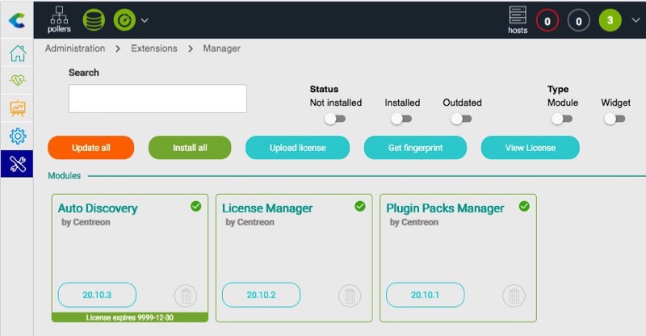Viewport: 646px width, 336px height.
Task: Expand the pollers dropdown chevron
Action: point(145,20)
